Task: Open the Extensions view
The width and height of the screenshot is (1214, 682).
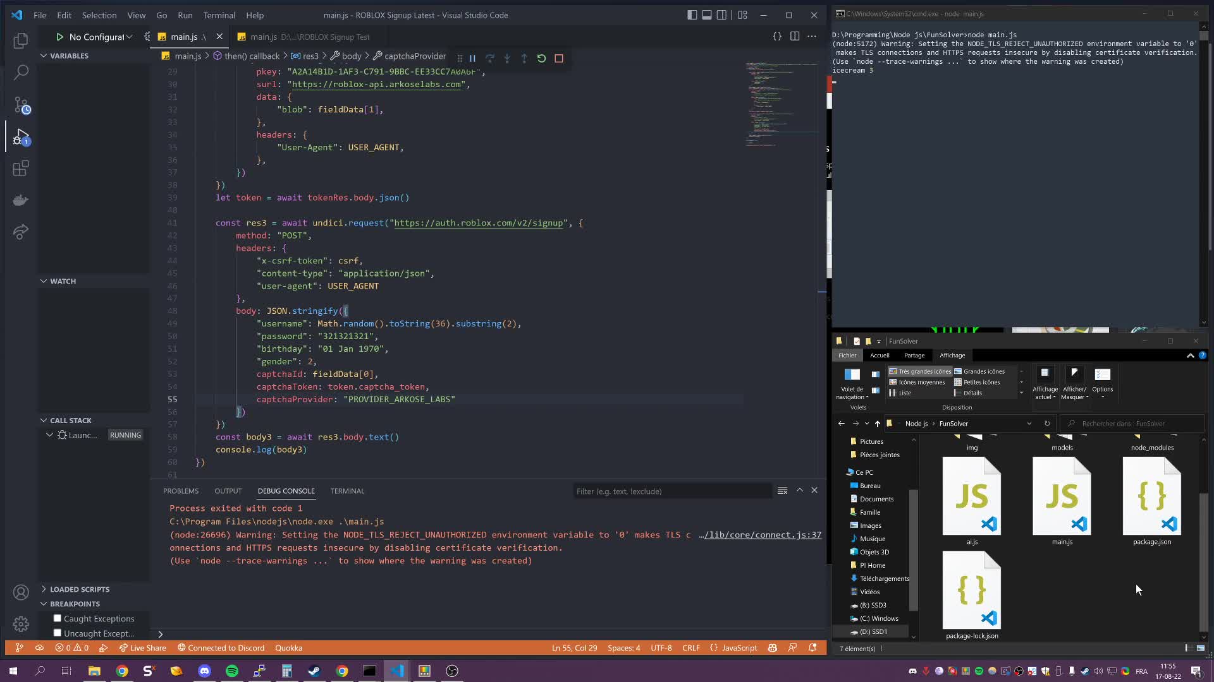Action: click(21, 168)
